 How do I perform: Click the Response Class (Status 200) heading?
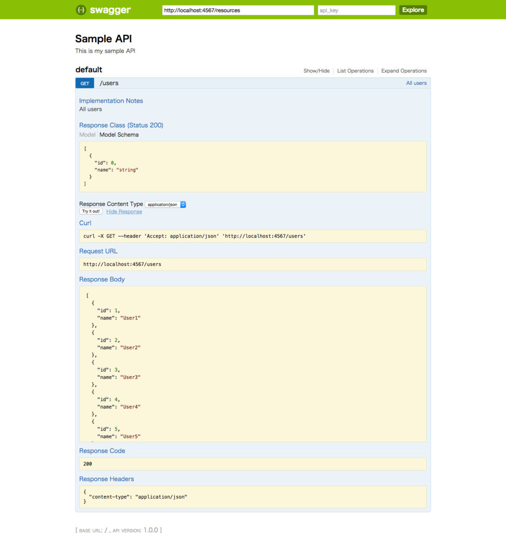coord(121,125)
